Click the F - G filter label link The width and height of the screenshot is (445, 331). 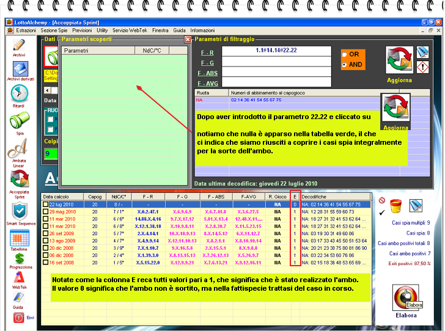point(207,63)
